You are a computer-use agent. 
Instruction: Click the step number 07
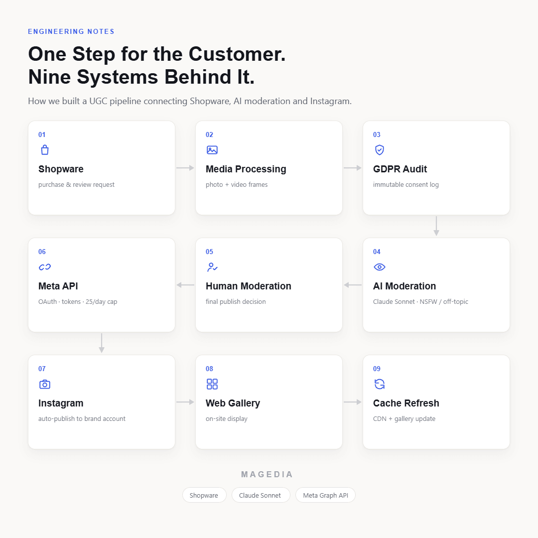coord(42,369)
